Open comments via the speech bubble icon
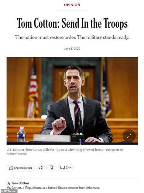This screenshot has width=144, height=193. (x=63, y=168)
